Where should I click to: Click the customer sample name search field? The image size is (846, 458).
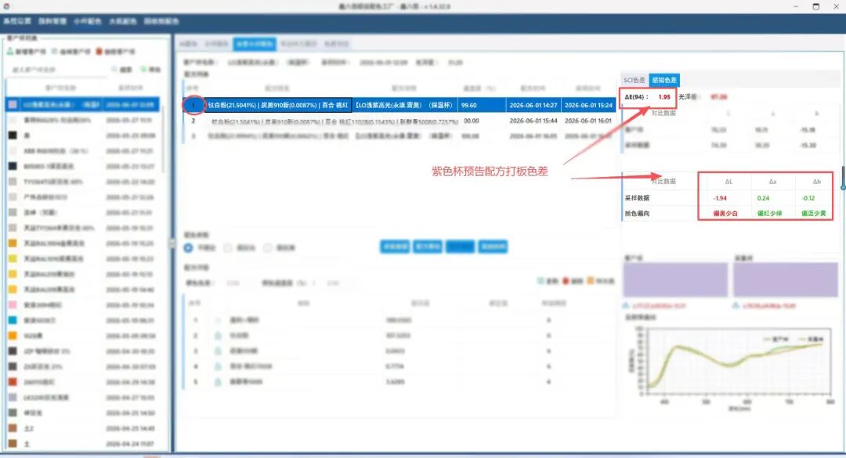(x=58, y=70)
